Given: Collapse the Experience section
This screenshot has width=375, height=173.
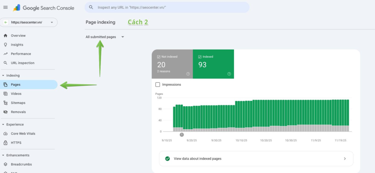Looking at the screenshot, I should [x=3, y=124].
